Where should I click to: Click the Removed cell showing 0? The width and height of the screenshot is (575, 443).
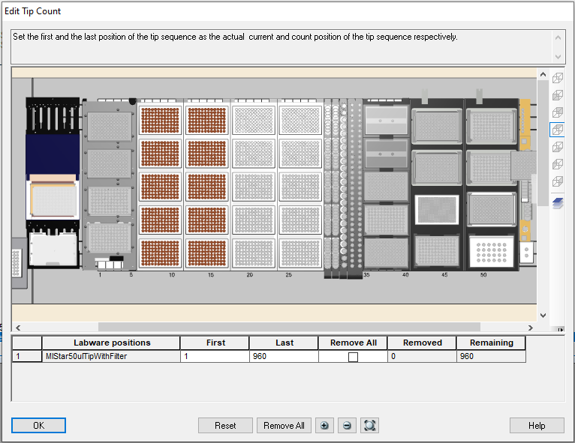(x=422, y=356)
